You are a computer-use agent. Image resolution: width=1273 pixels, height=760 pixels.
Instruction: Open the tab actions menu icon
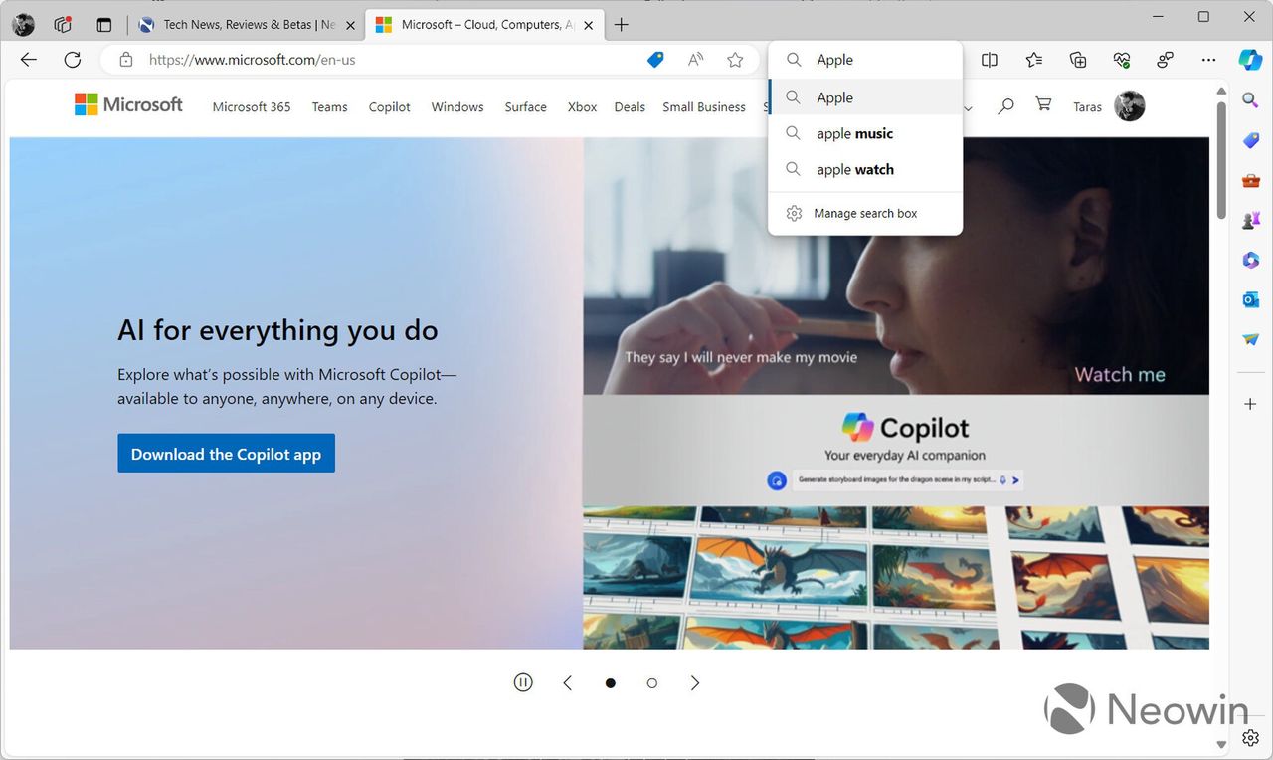(104, 25)
